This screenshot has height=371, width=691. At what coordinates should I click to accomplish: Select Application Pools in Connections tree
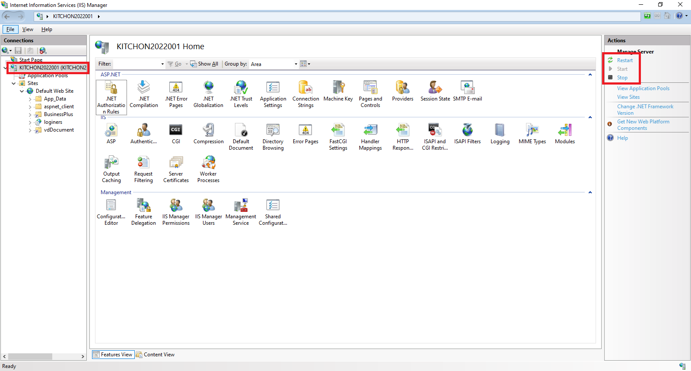pos(48,75)
